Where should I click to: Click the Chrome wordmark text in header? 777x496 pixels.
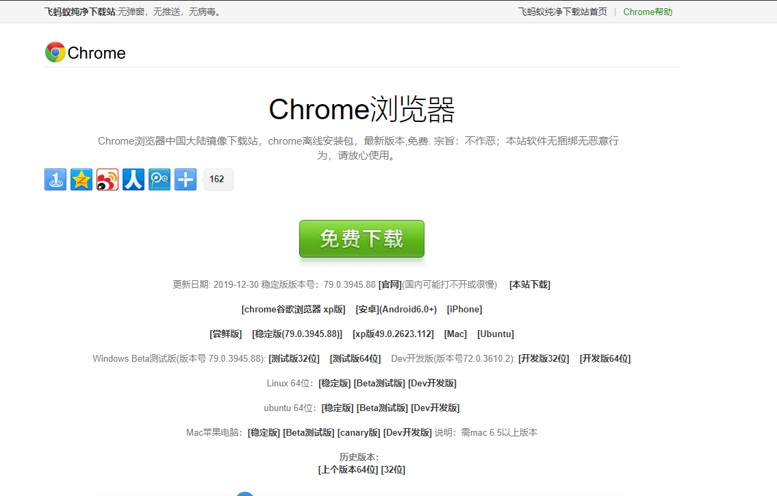97,53
